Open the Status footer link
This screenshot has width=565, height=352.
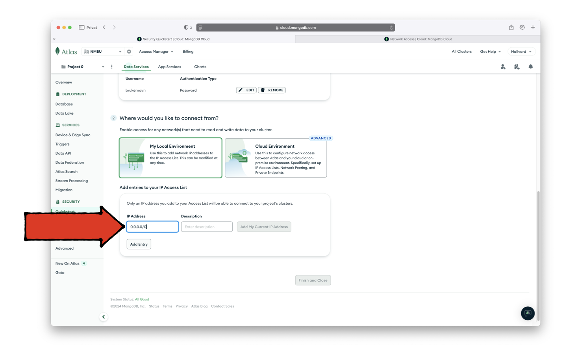click(154, 306)
